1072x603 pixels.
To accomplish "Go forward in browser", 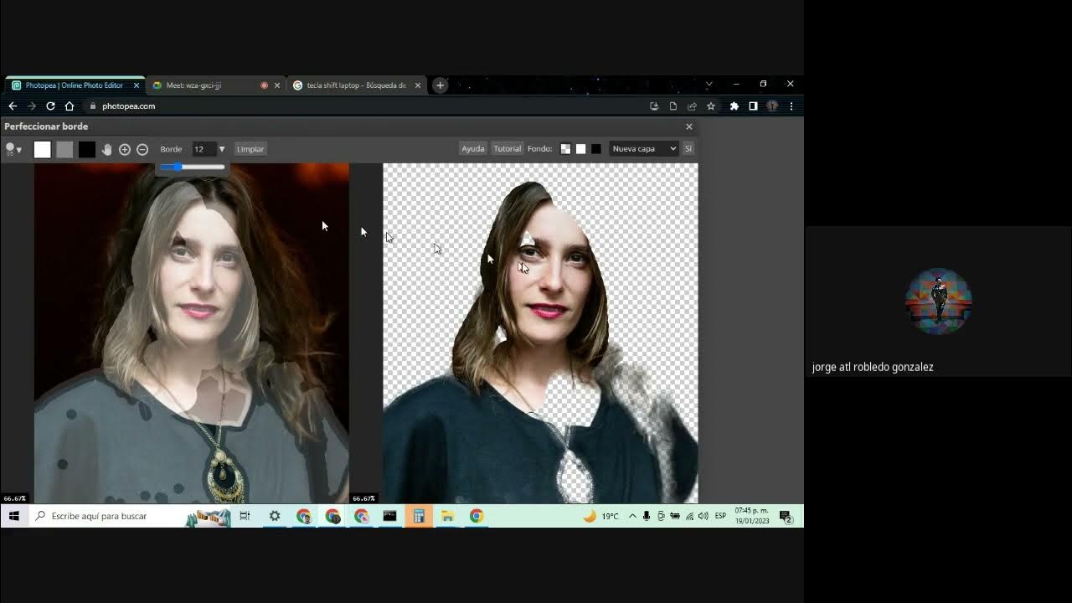I will tap(32, 106).
